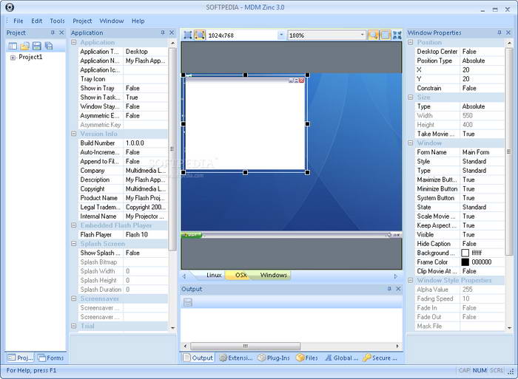Pin the Window Properties panel
The height and width of the screenshot is (379, 518).
click(499, 33)
